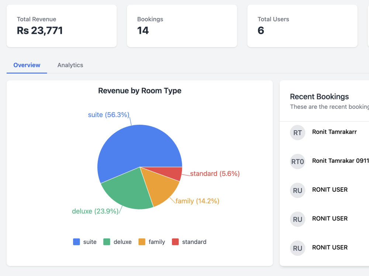Click the 'deluxe' legend label text

point(123,242)
